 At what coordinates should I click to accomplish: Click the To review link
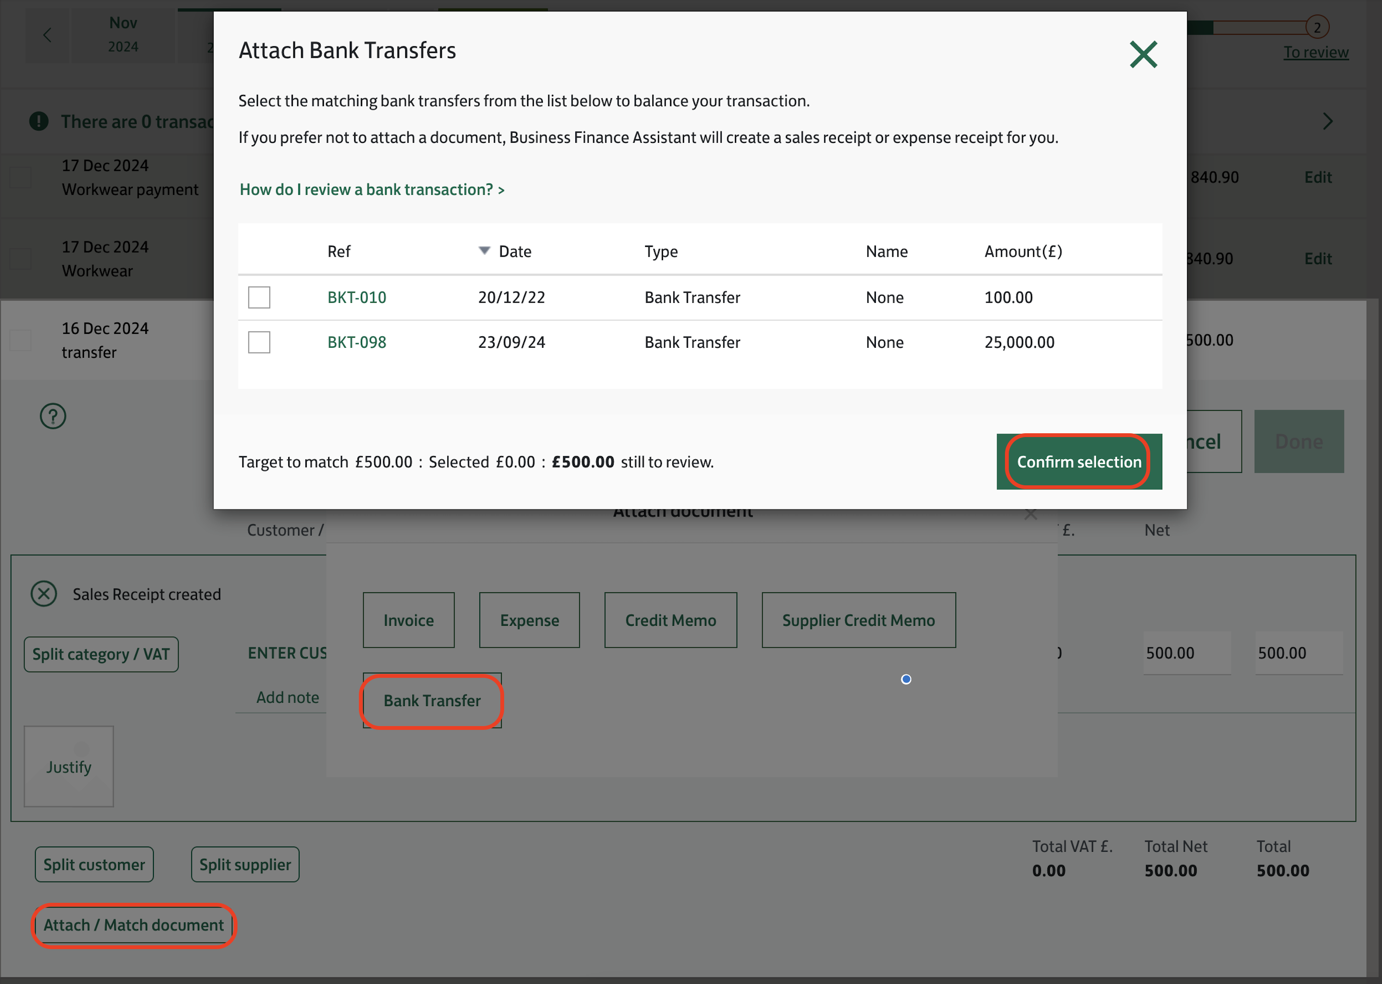click(x=1315, y=53)
